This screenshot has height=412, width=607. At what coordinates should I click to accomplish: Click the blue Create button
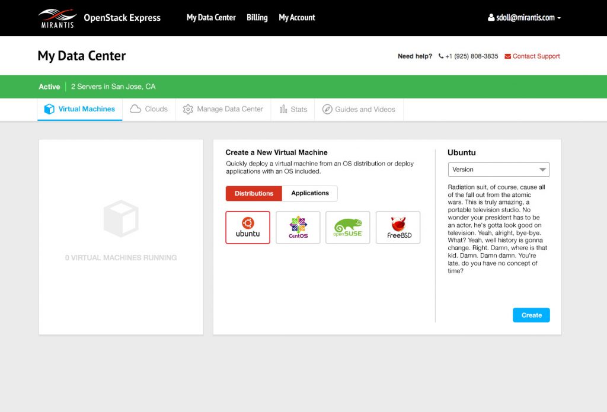[x=531, y=315]
